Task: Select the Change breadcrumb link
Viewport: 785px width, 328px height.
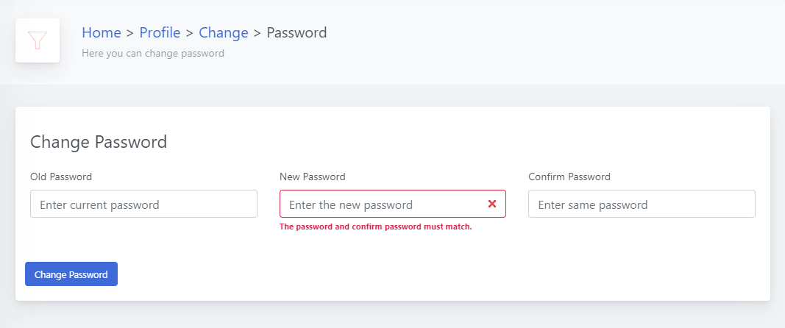Action: pos(224,32)
